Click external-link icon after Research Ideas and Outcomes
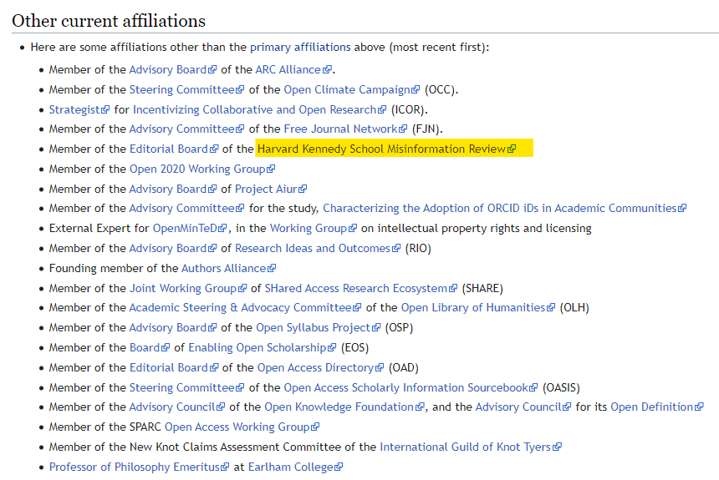 [395, 249]
